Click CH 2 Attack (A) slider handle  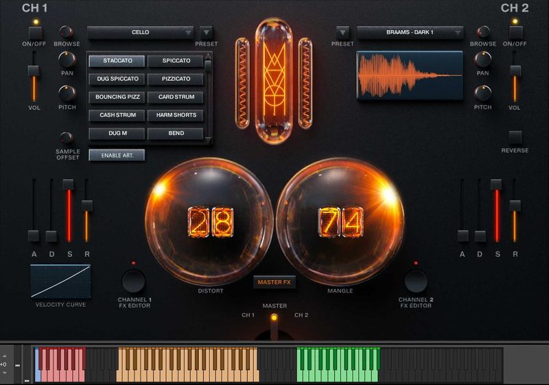pos(463,236)
